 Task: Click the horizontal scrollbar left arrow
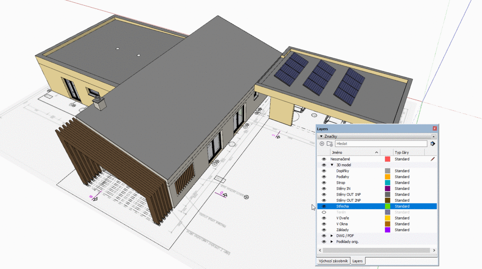coord(320,250)
